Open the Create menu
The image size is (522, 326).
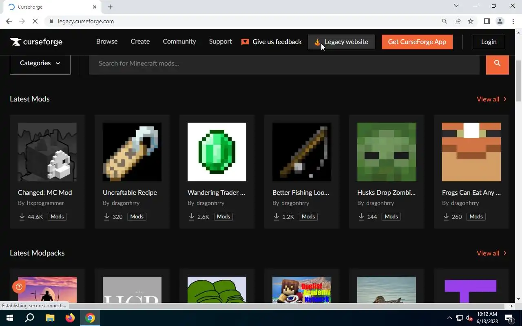pos(140,42)
